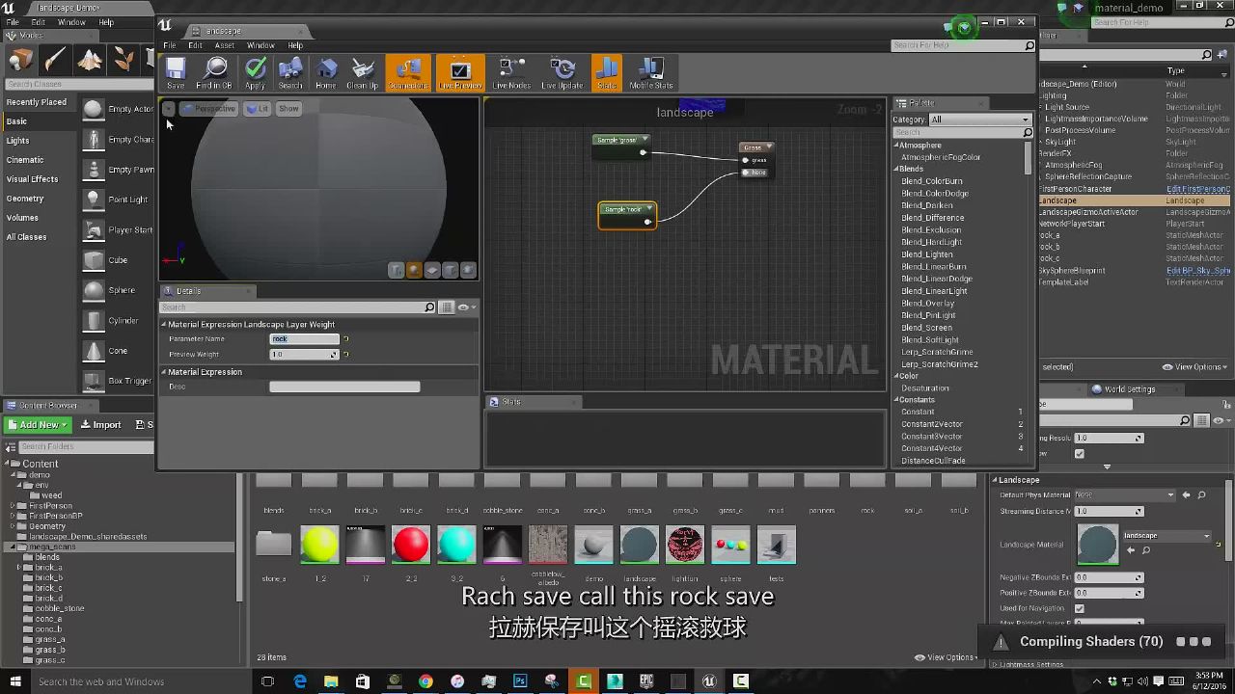This screenshot has height=694, width=1235.
Task: Toggle Connectors toolbar button
Action: (408, 73)
